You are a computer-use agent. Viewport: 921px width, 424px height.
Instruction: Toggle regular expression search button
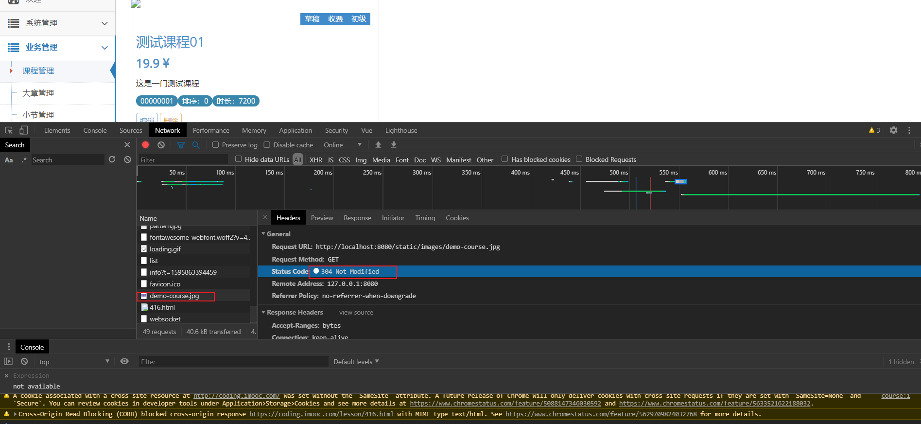tap(24, 160)
